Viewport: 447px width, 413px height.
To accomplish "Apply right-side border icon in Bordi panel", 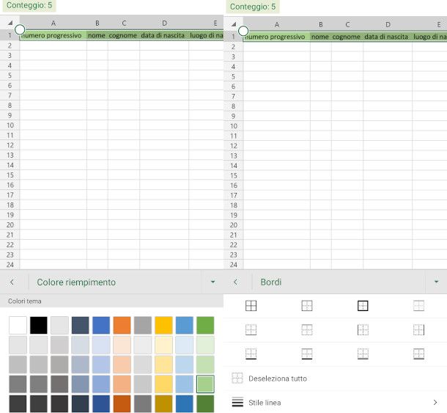I will [x=418, y=329].
